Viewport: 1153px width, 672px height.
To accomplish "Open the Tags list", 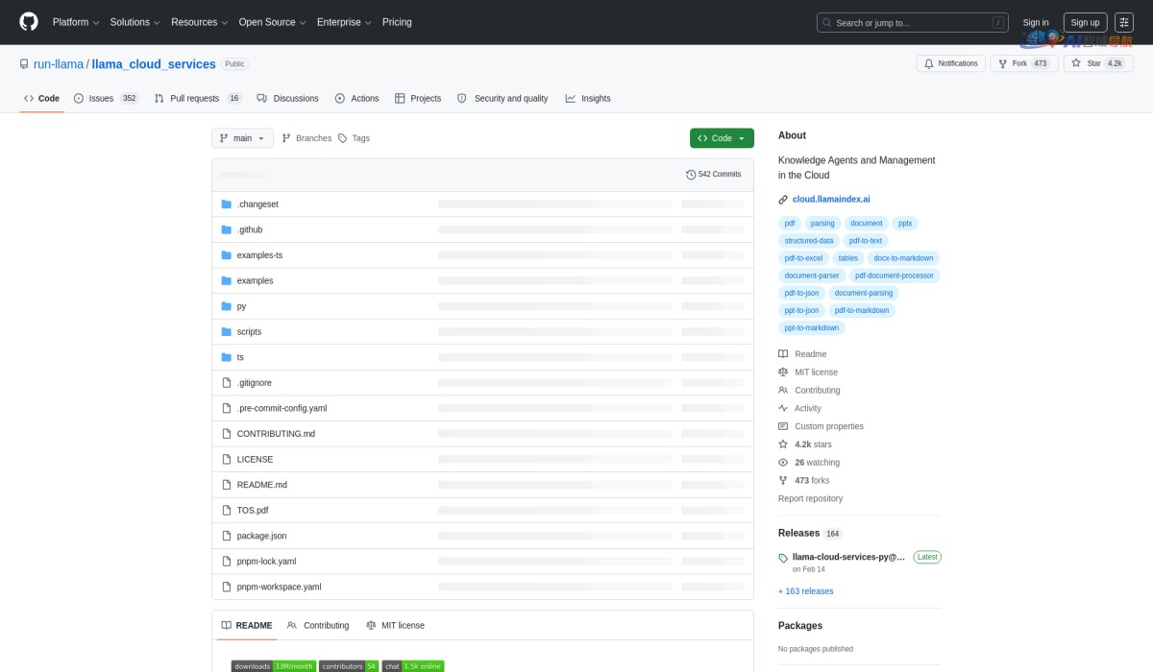I will [353, 138].
